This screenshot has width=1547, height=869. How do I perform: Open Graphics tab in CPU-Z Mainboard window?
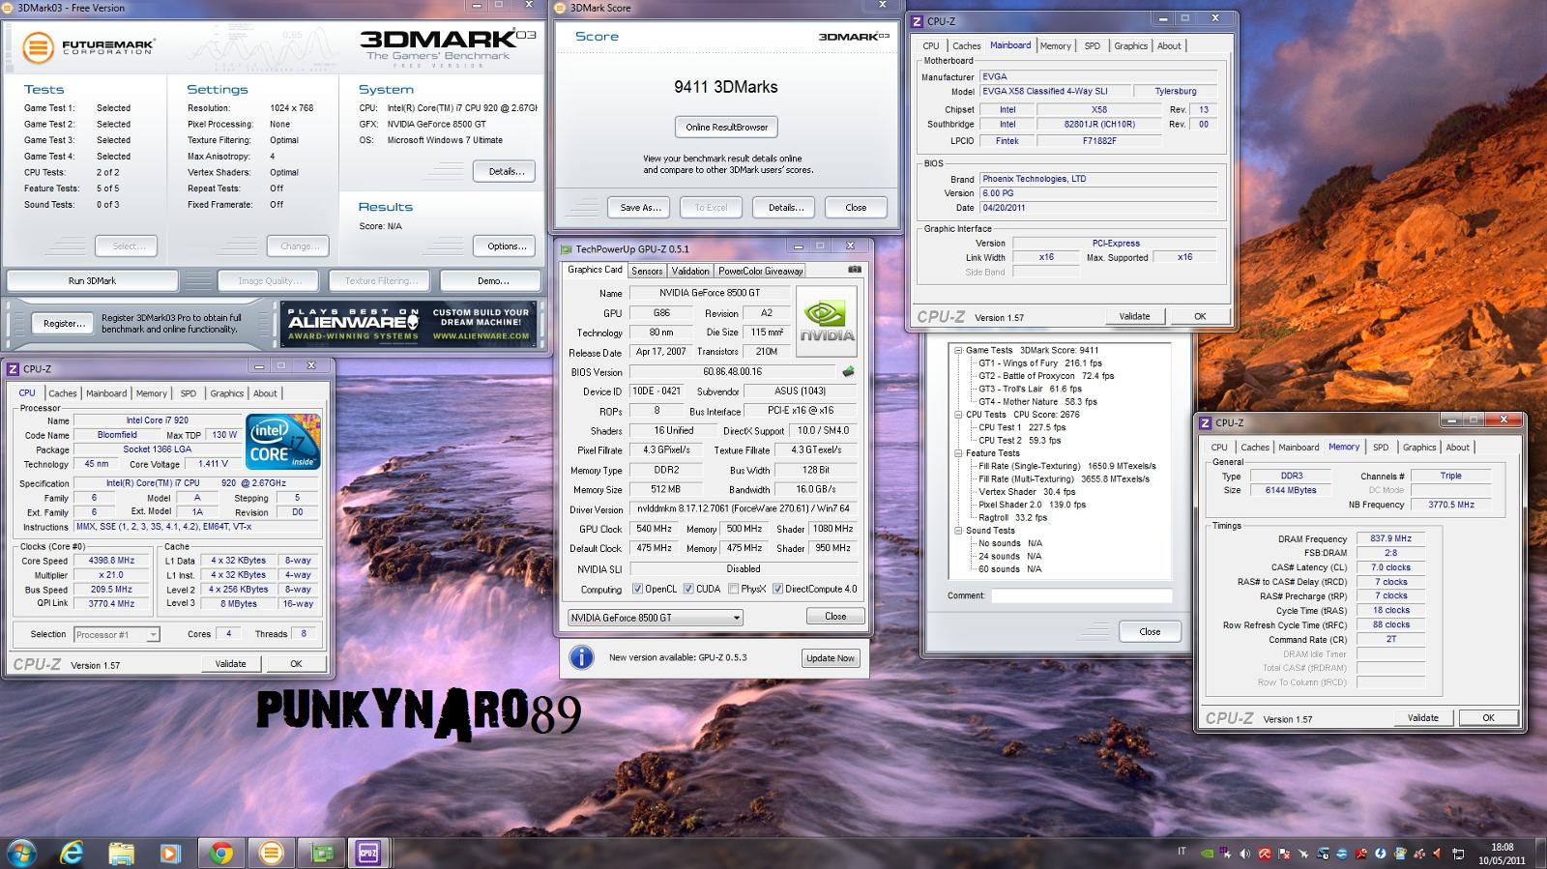1130,45
